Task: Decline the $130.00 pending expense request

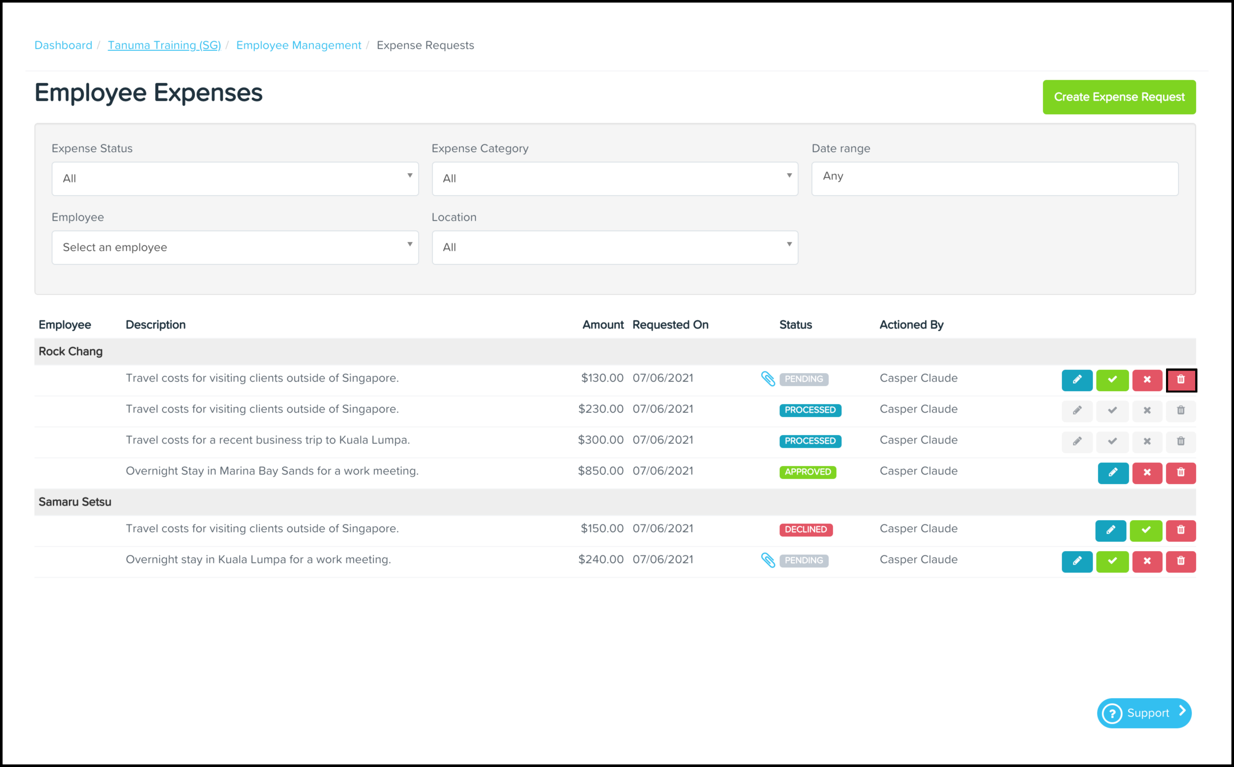Action: (1146, 380)
